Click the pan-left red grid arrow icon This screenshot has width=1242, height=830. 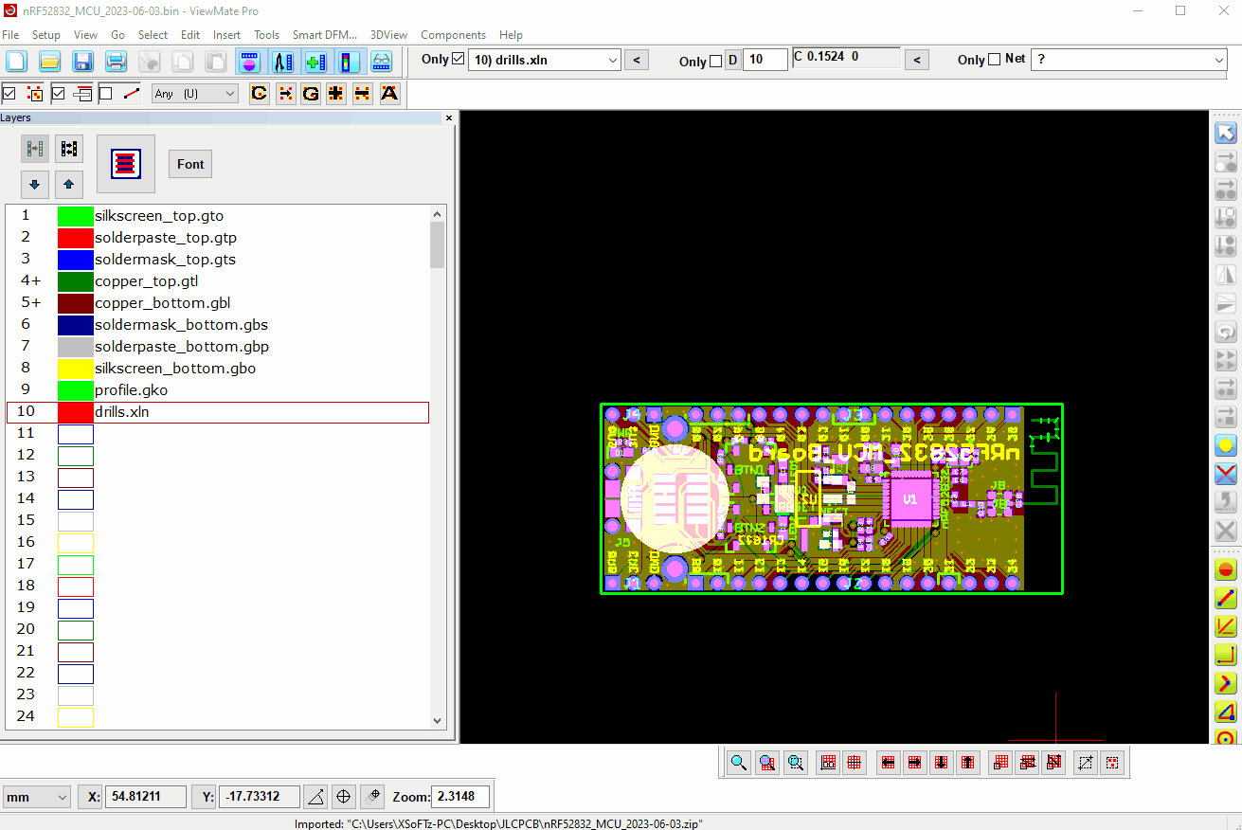click(887, 762)
